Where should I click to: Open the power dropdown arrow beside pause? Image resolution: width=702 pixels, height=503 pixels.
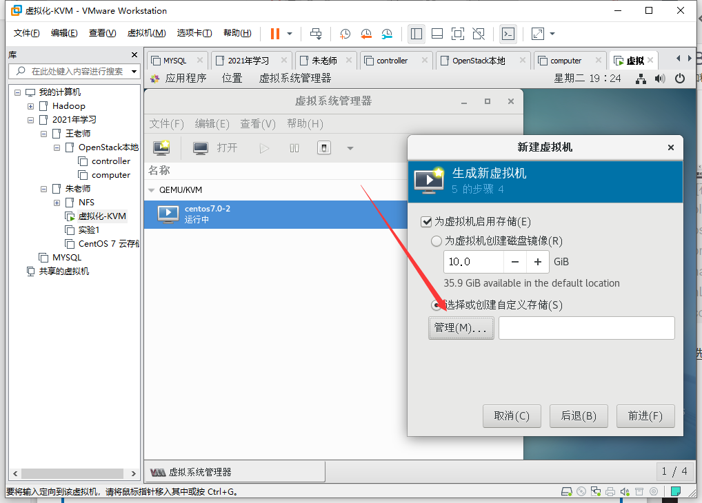pos(290,34)
